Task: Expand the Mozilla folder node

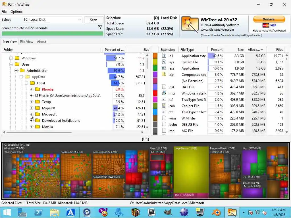Action: pos(31,127)
